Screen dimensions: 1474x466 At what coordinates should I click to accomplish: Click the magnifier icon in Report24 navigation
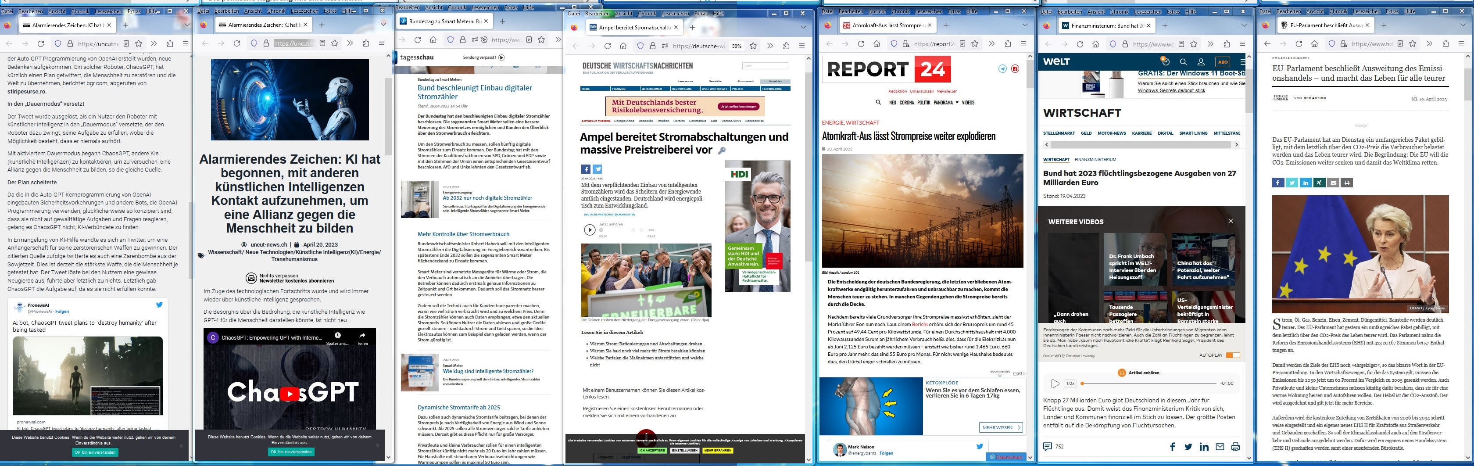pyautogui.click(x=878, y=103)
